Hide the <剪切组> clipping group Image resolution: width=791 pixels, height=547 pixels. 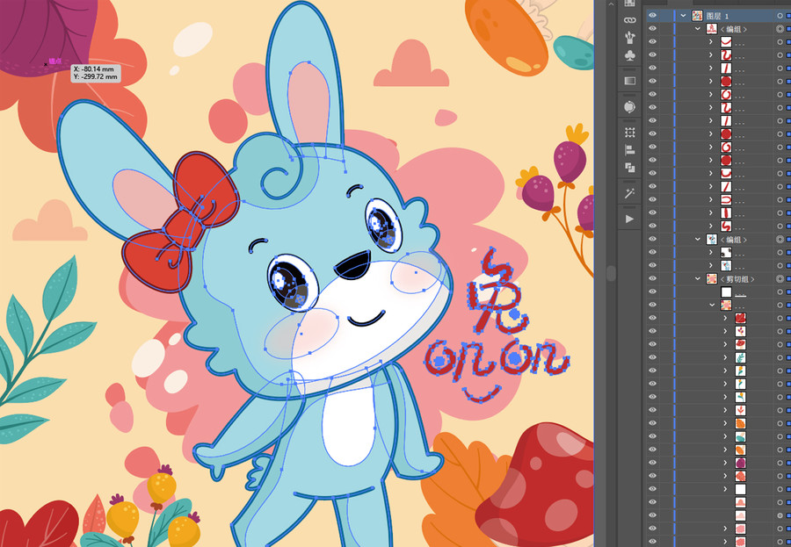652,278
